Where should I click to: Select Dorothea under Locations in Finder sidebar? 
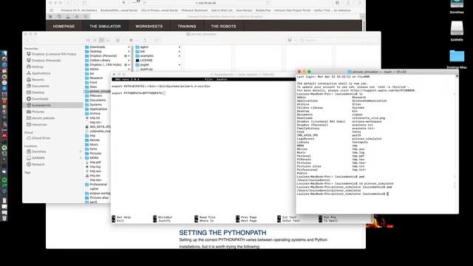36,151
